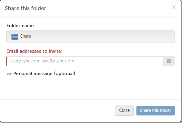Click empty space right of Personal message
Image resolution: width=182 pixels, height=123 pixels.
point(127,74)
